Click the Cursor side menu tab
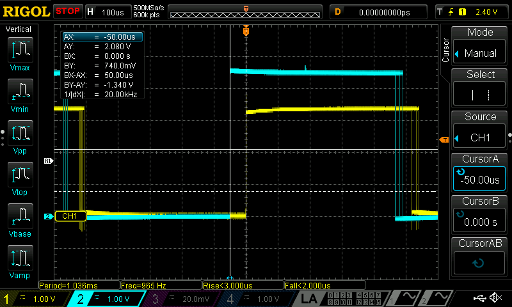 coord(445,51)
